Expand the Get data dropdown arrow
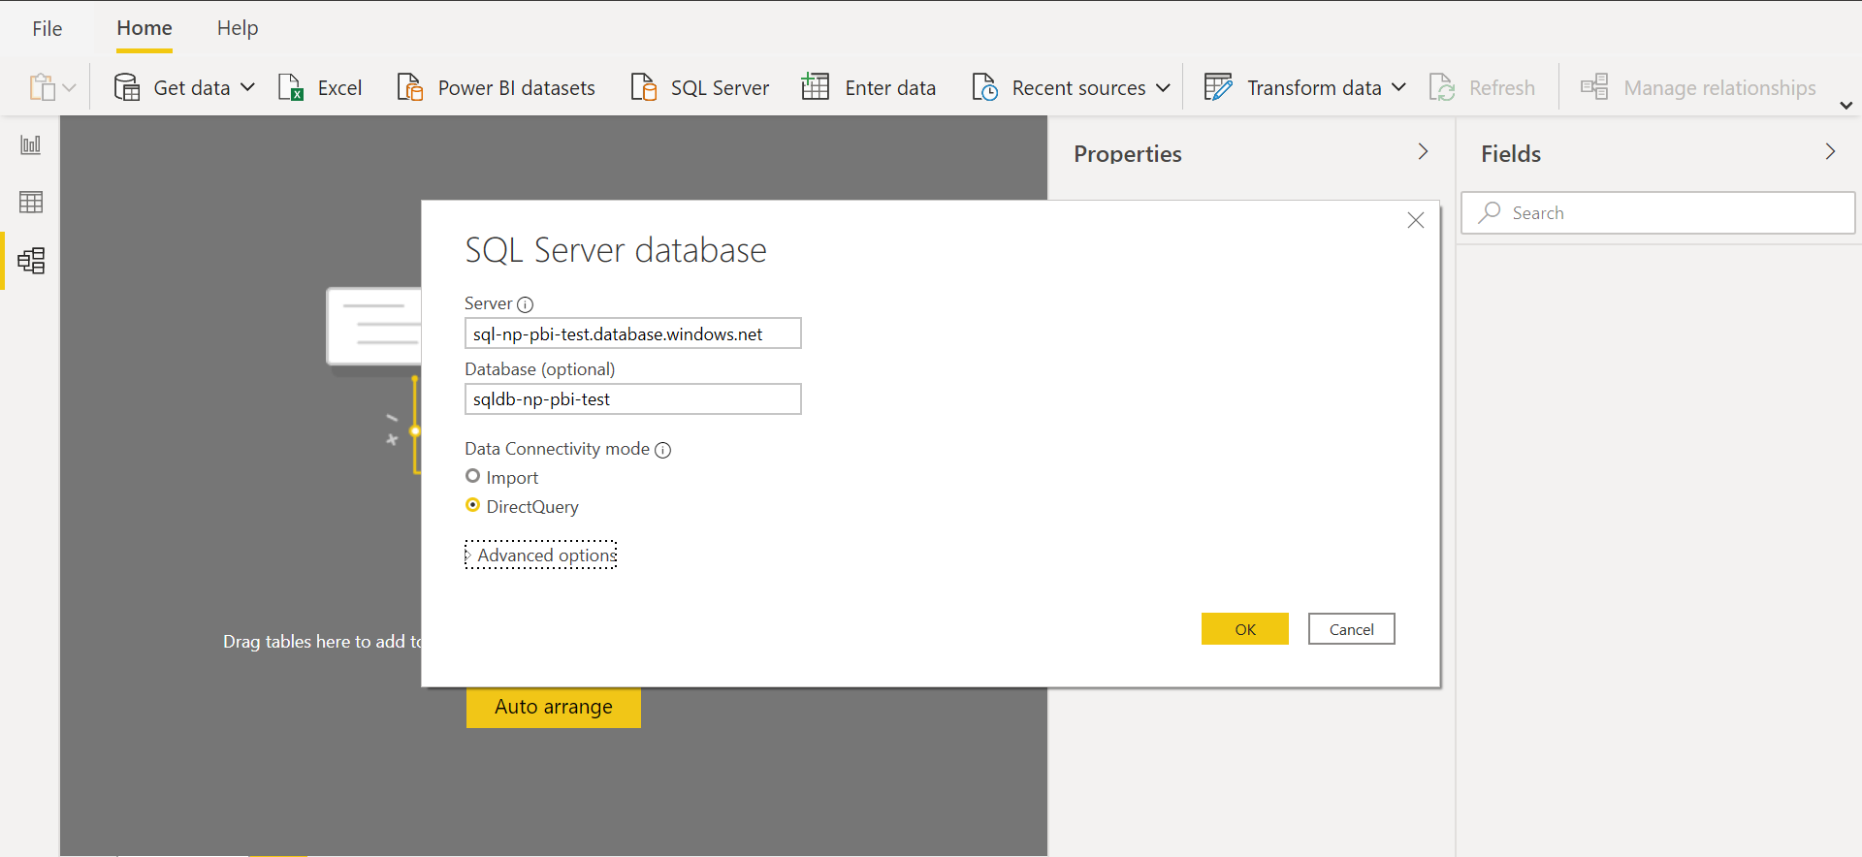This screenshot has height=857, width=1862. pos(247,87)
